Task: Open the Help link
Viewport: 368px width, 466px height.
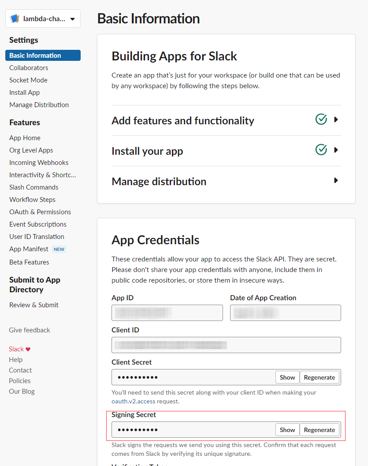Action: coord(16,360)
